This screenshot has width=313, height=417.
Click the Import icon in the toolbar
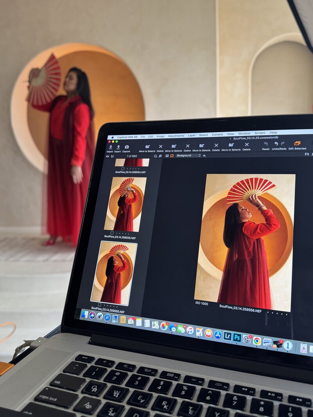tap(110, 147)
